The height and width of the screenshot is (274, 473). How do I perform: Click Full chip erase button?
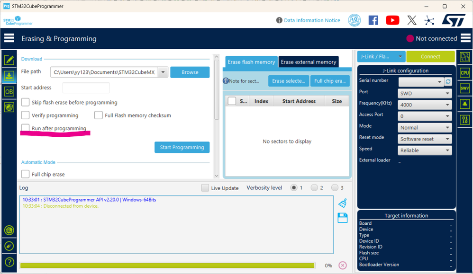tap(330, 81)
